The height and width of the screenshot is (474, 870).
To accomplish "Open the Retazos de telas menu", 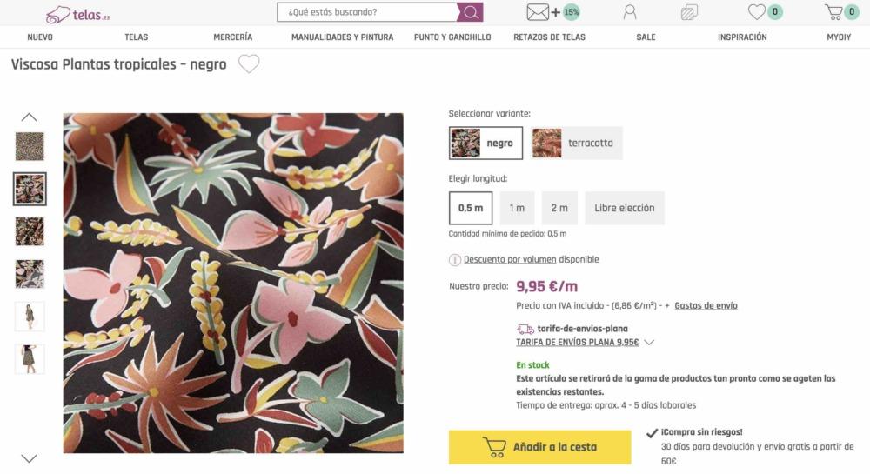I will tap(549, 37).
